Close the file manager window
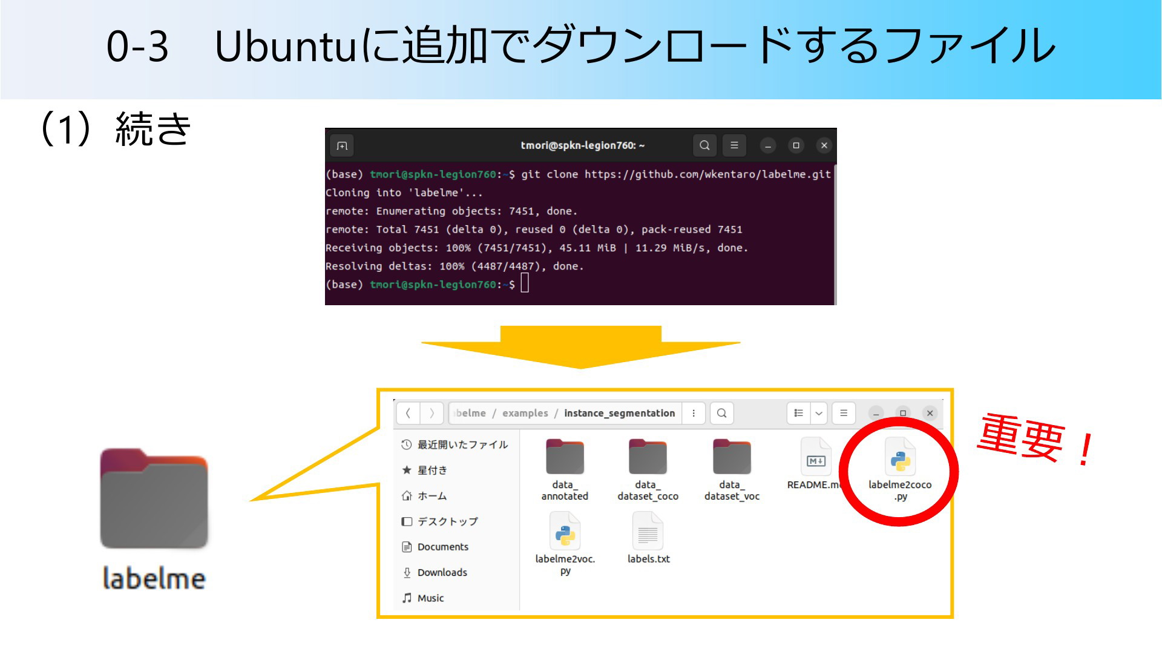Screen dimensions: 1162x654 click(x=930, y=413)
